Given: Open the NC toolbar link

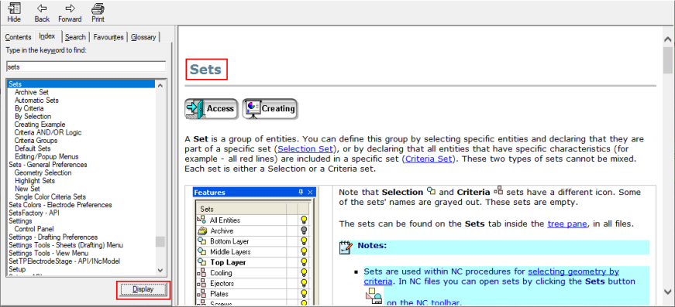Looking at the screenshot, I should click(438, 303).
